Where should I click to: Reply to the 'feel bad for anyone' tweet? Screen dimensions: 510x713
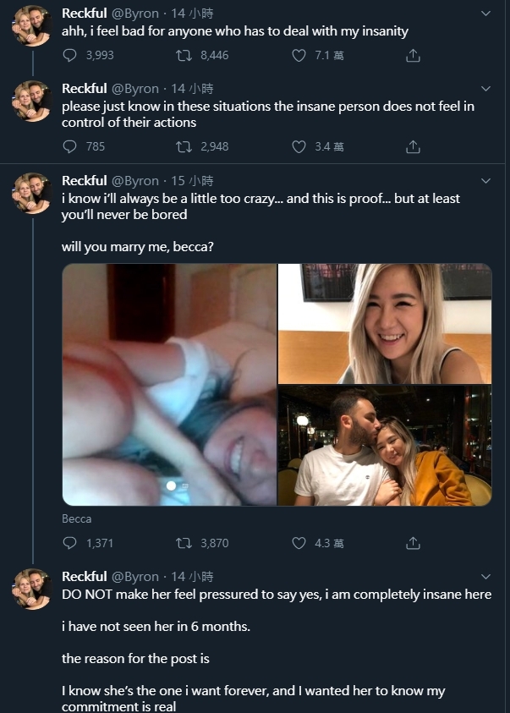coord(70,55)
